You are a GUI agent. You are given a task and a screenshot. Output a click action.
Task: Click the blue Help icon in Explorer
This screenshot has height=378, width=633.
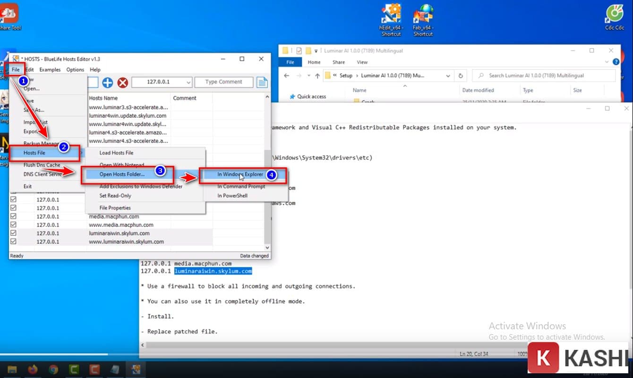click(x=616, y=62)
